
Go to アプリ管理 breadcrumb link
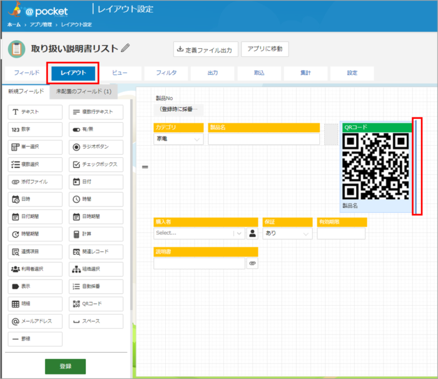pyautogui.click(x=41, y=24)
